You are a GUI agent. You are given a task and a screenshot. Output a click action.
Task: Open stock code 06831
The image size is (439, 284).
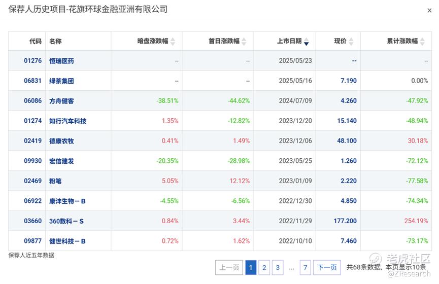click(x=33, y=81)
